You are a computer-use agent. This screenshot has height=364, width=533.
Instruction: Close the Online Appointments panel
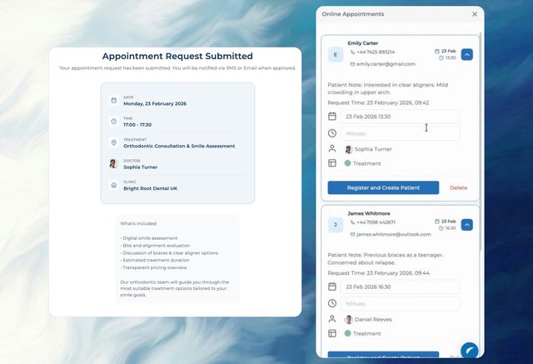point(475,14)
